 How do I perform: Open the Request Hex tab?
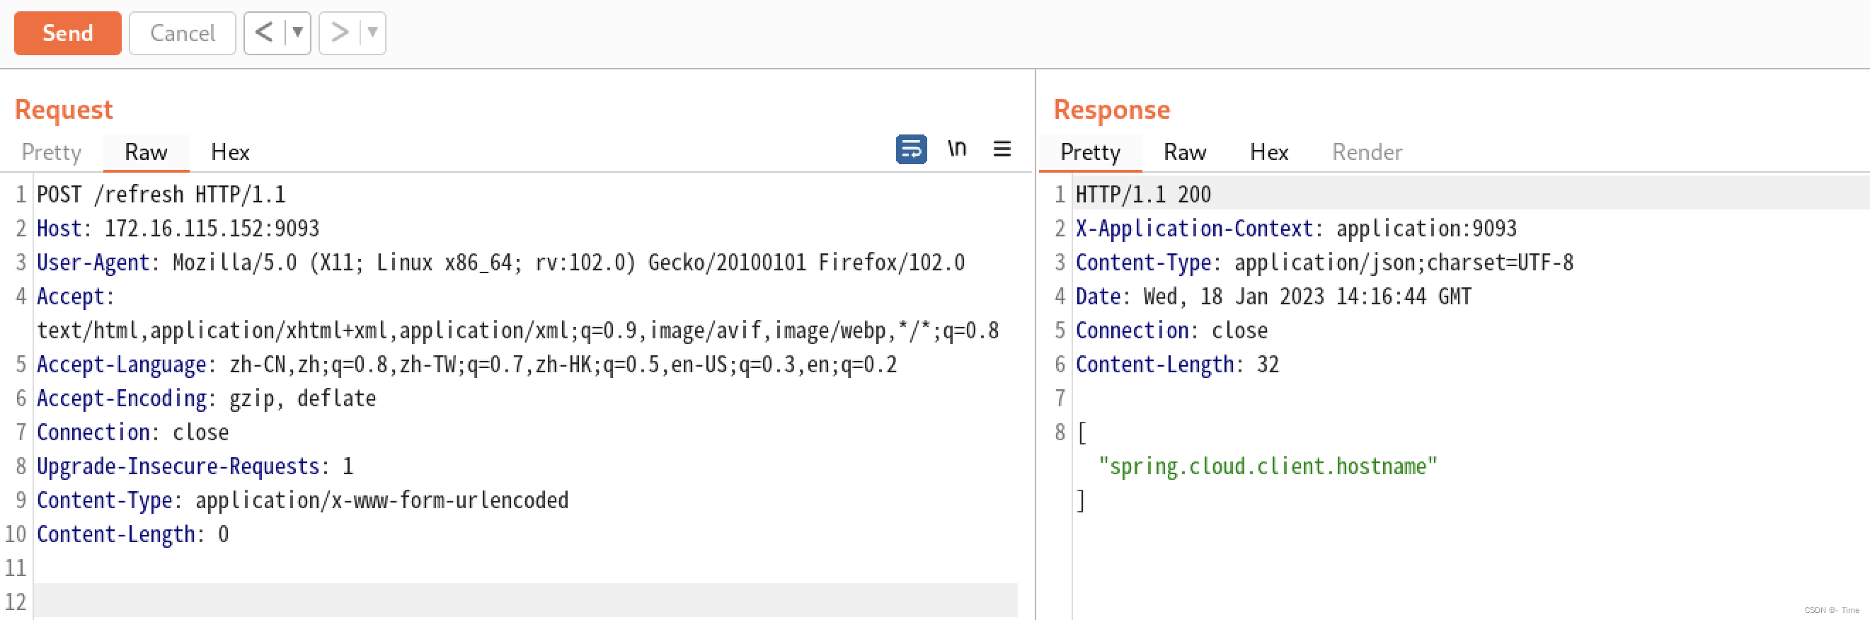(x=230, y=151)
